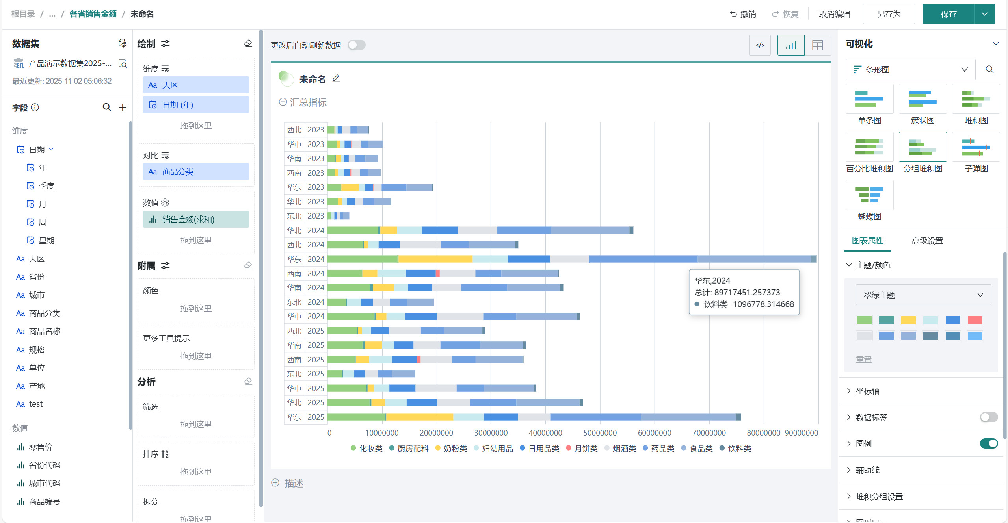Switch to table view icon
The image size is (1008, 523).
click(x=817, y=45)
